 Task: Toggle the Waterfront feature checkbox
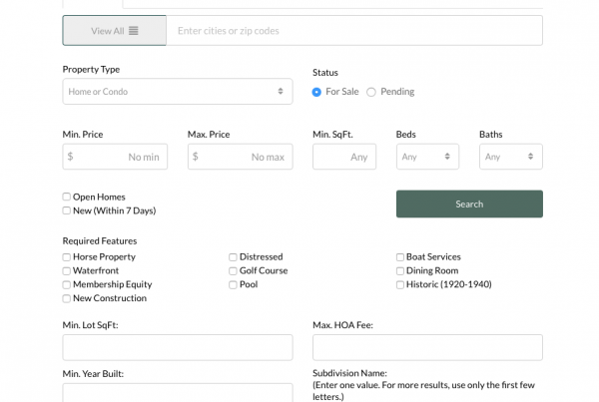click(67, 271)
